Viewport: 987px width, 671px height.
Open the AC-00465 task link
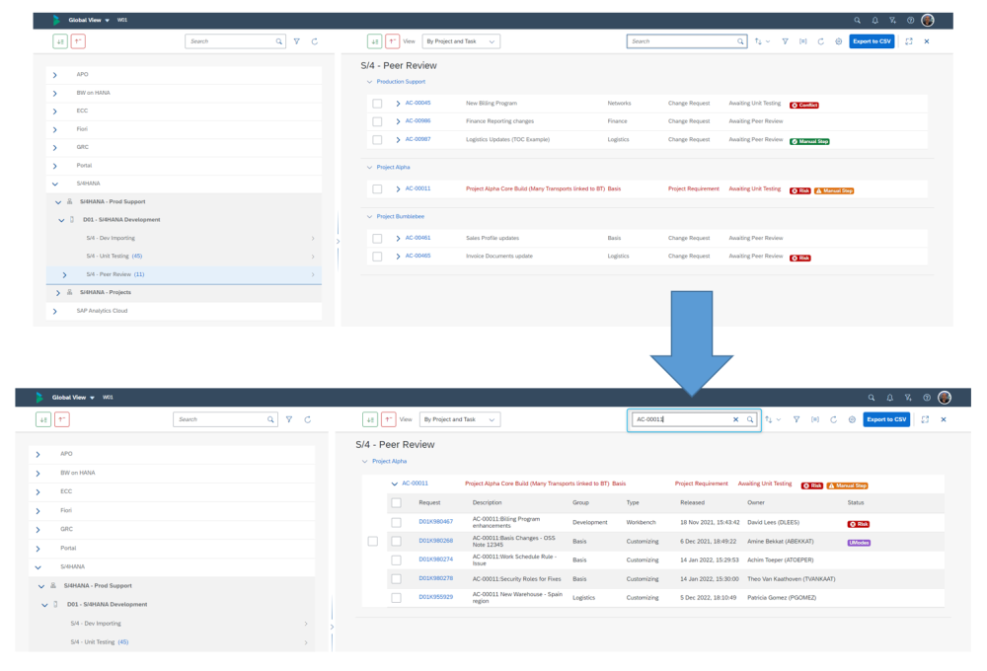pos(418,256)
